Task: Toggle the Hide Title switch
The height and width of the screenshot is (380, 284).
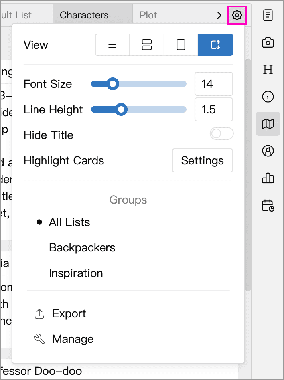Action: pos(221,134)
